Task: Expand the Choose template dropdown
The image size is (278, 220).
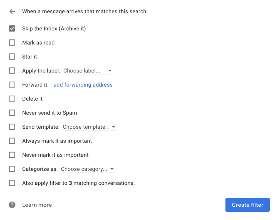Action: coord(89,127)
